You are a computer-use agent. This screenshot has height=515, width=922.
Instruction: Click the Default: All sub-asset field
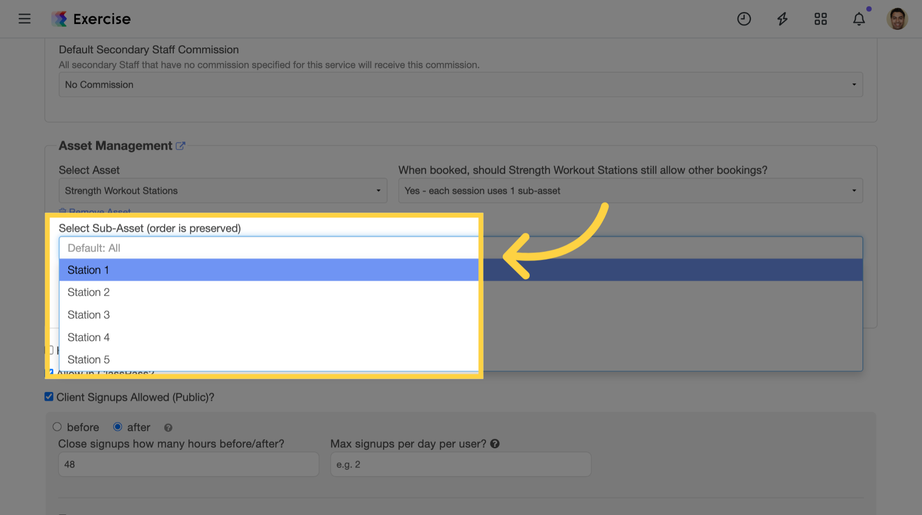coord(461,248)
